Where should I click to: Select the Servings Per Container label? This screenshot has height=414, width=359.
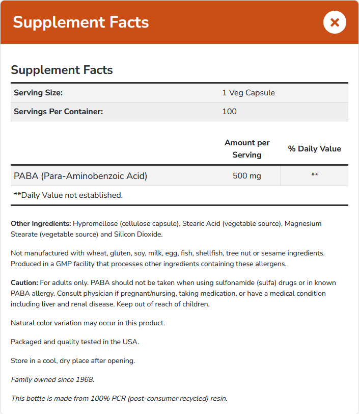(58, 111)
